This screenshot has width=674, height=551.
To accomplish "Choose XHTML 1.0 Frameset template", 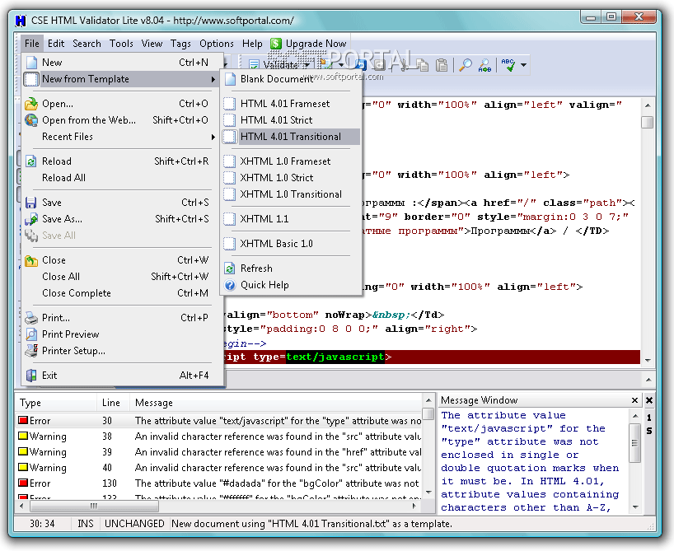I will pos(291,161).
